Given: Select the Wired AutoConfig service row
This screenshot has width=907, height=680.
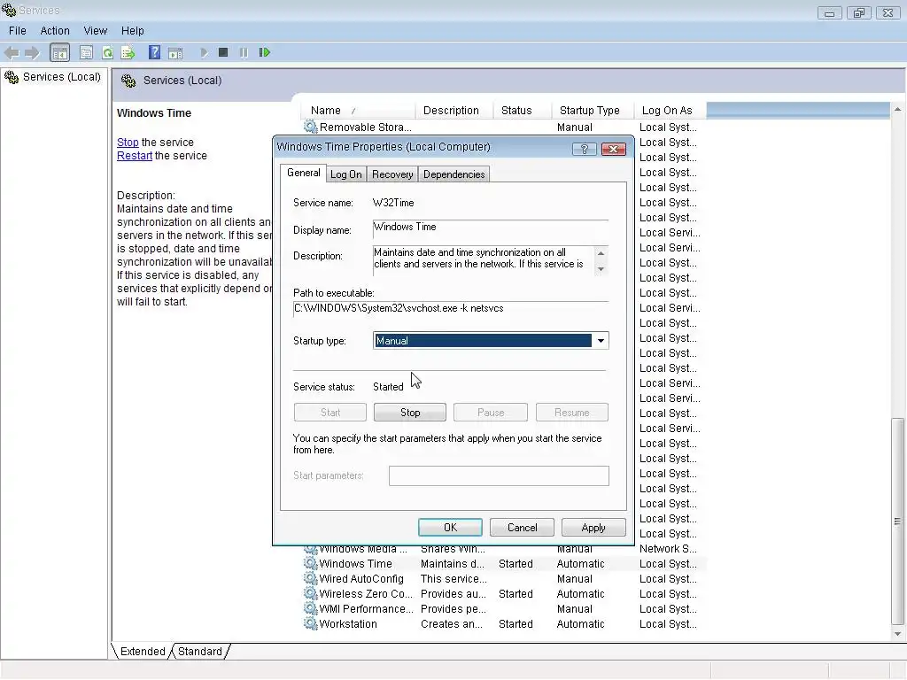Looking at the screenshot, I should [504, 578].
